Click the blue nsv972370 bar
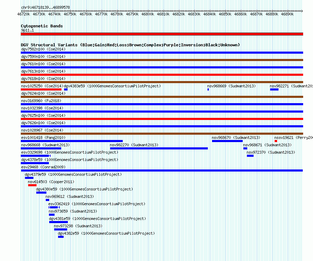 click(250, 156)
